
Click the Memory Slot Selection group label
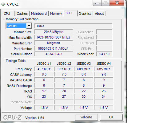(22, 19)
